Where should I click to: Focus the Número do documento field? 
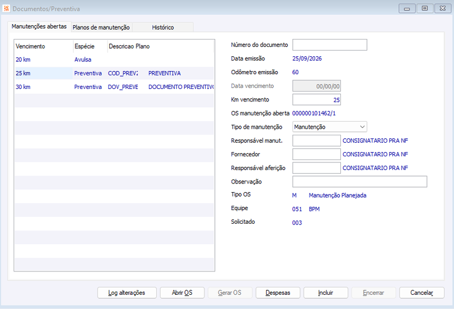329,45
